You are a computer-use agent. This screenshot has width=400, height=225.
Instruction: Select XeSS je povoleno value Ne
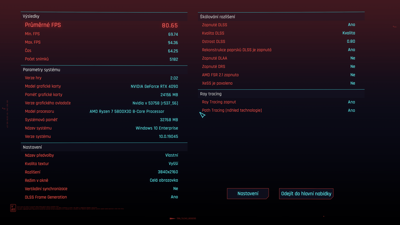pos(353,83)
